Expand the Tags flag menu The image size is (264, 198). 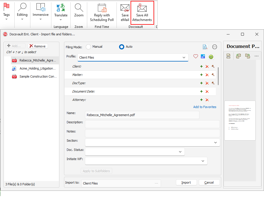(x=6, y=11)
